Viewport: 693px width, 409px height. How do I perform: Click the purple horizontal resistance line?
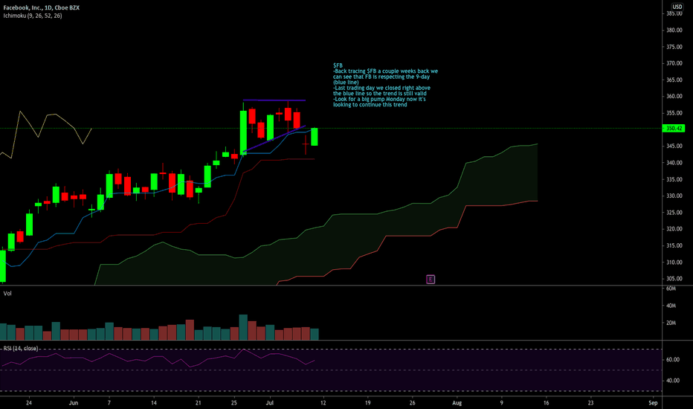point(274,100)
